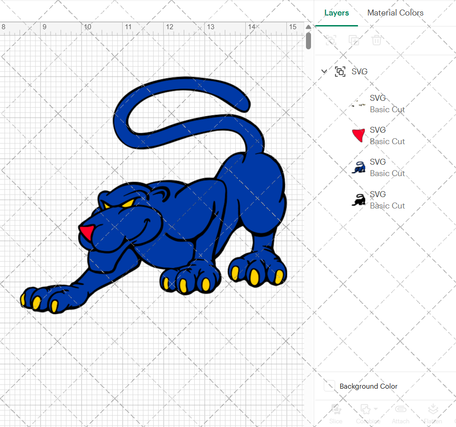
Task: Switch to the Layers tab
Action: [337, 13]
